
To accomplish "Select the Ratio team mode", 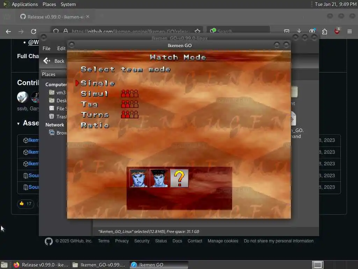I will [95, 125].
